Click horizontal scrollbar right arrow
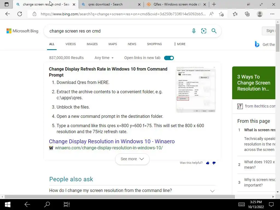This screenshot has width=280, height=210. click(x=273, y=197)
